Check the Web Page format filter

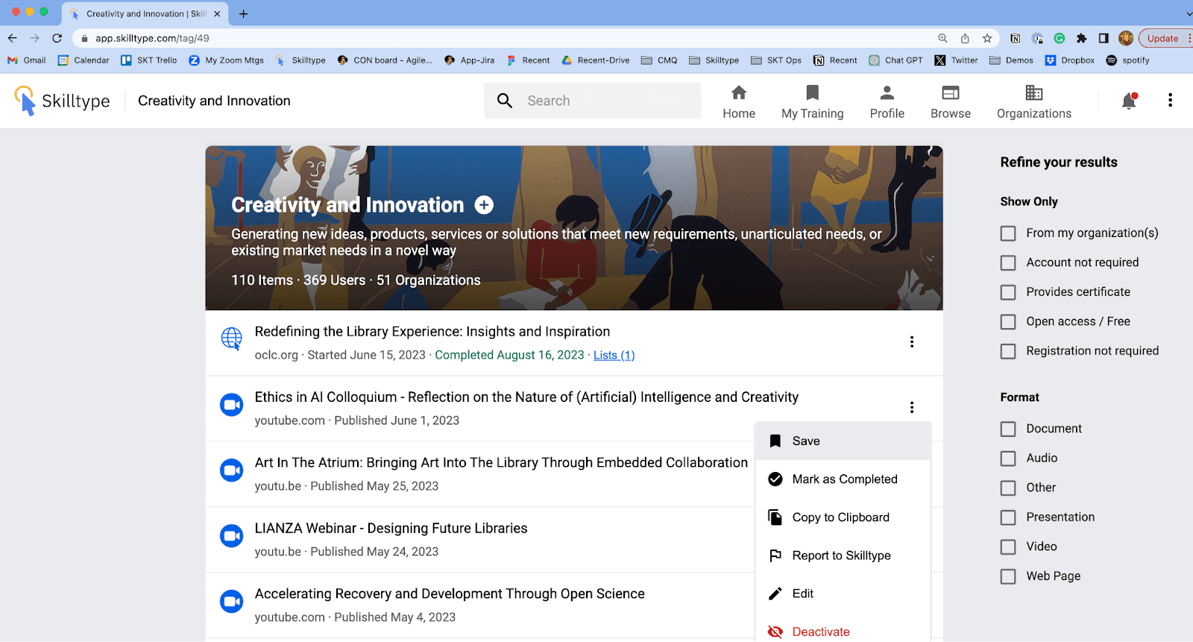point(1008,576)
